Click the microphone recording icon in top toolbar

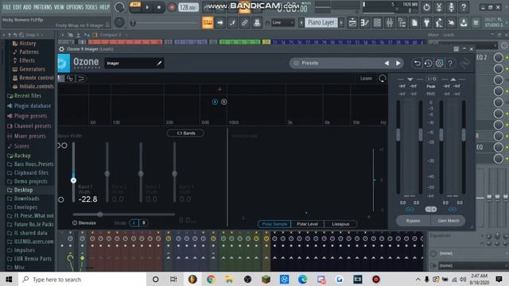(451, 7)
